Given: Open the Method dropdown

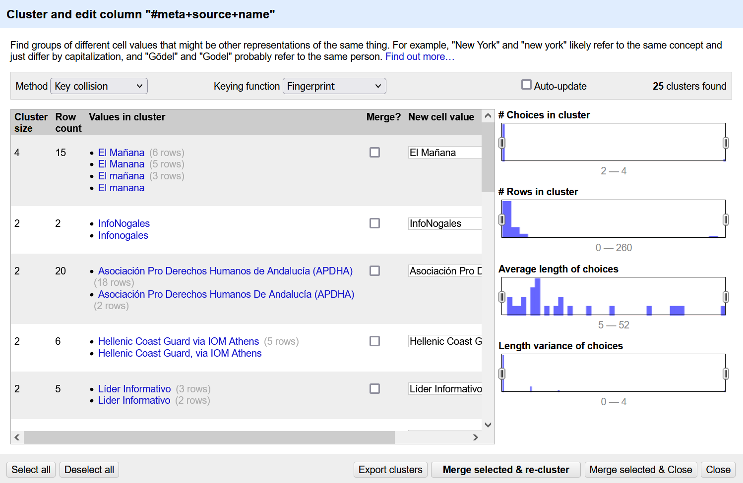Looking at the screenshot, I should tap(99, 86).
